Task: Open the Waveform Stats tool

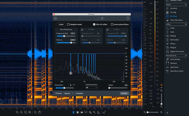Action: 177,71
